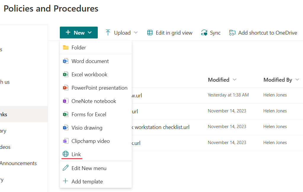The height and width of the screenshot is (192, 303).
Task: Select Add template in the New menu
Action: [87, 181]
